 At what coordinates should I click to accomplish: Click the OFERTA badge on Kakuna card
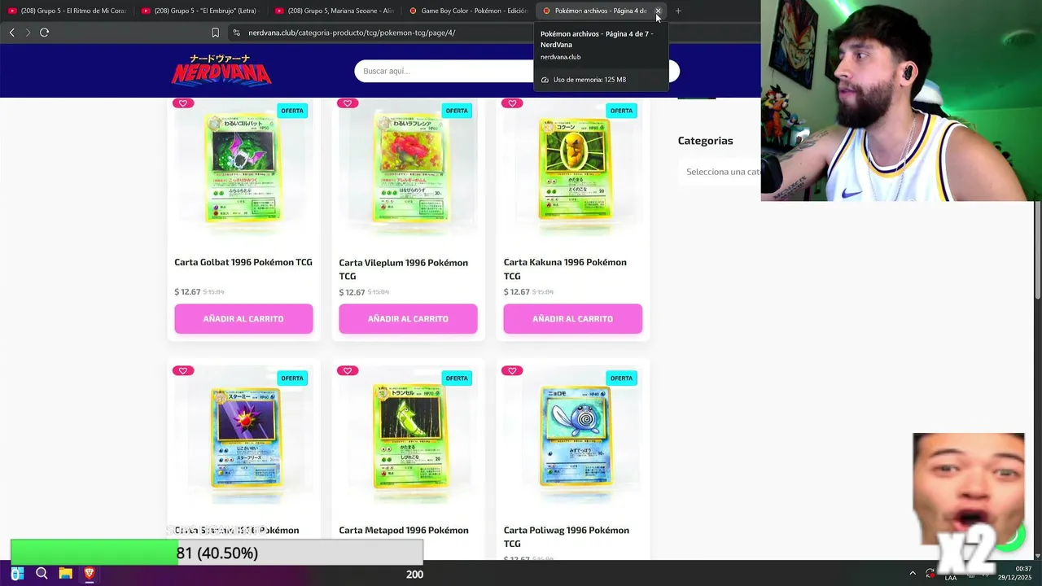point(621,111)
